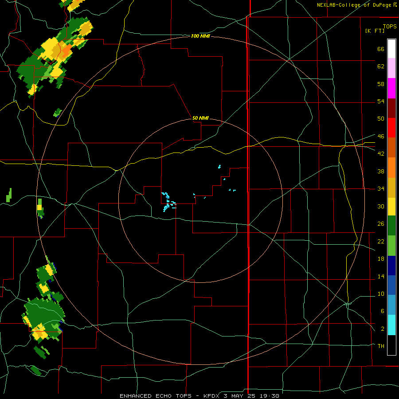Click the legend value '66'
Viewport: 399px width, 399px height.
[x=381, y=49]
